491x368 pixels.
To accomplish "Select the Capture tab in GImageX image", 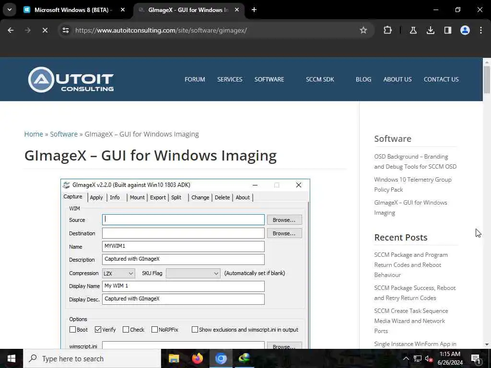I will pos(73,196).
